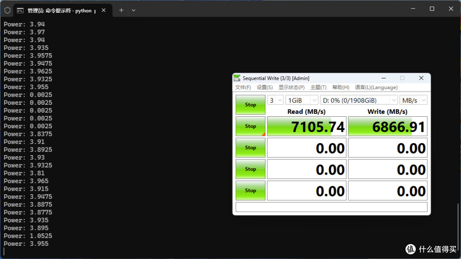Close the CrystalDiskMark window
Image resolution: width=461 pixels, height=259 pixels.
(421, 78)
